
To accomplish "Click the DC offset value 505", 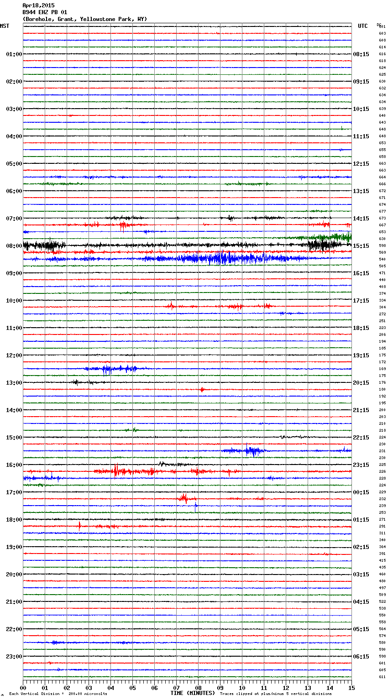I will click(x=382, y=266).
